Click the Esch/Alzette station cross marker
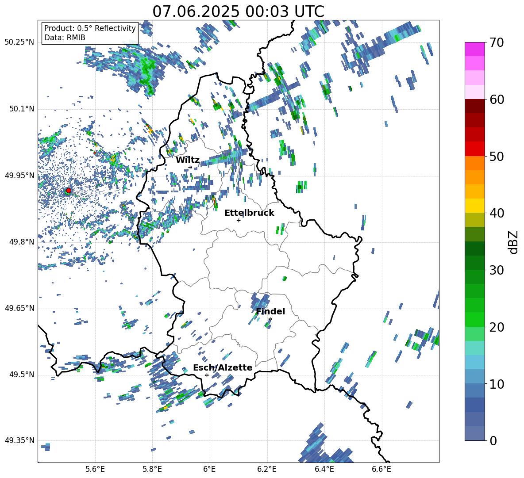 tap(207, 375)
